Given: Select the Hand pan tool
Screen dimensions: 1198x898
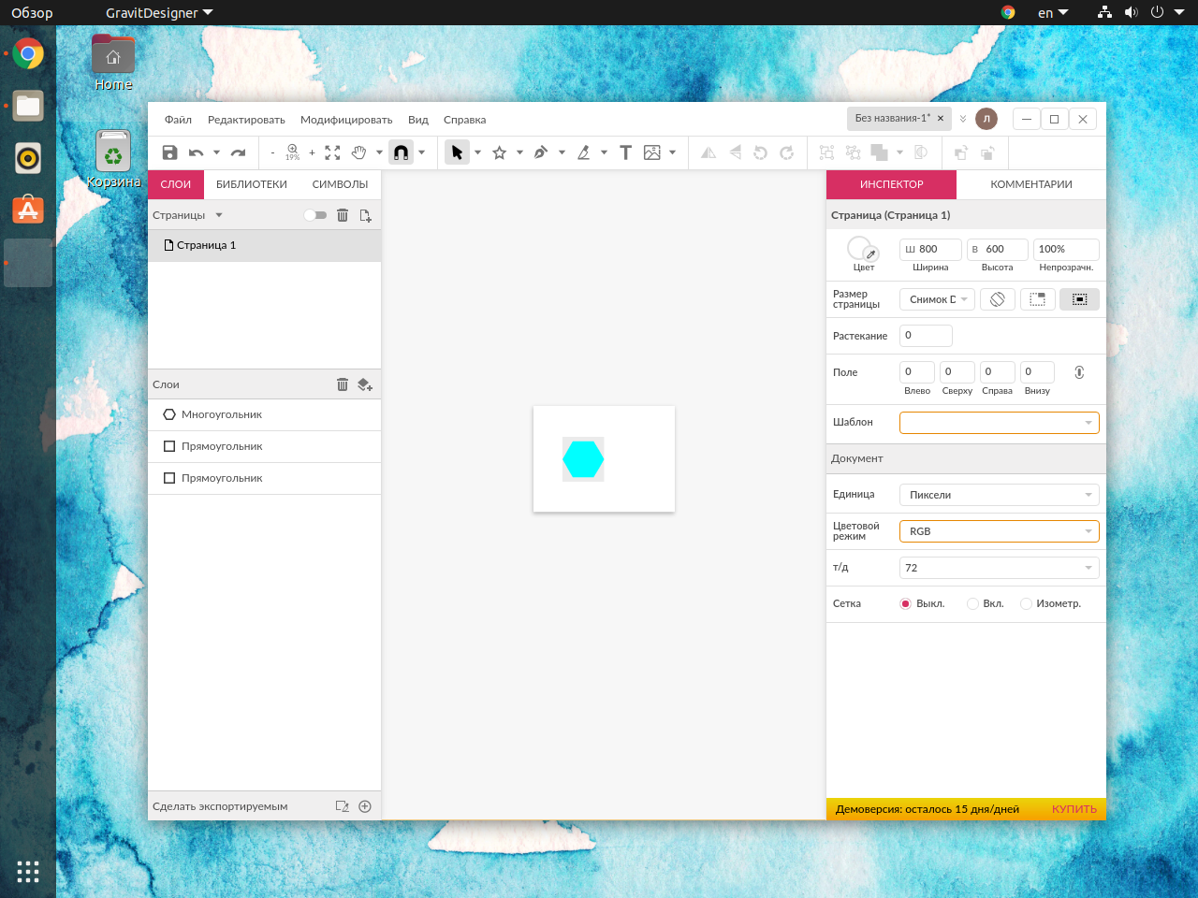Looking at the screenshot, I should point(358,152).
